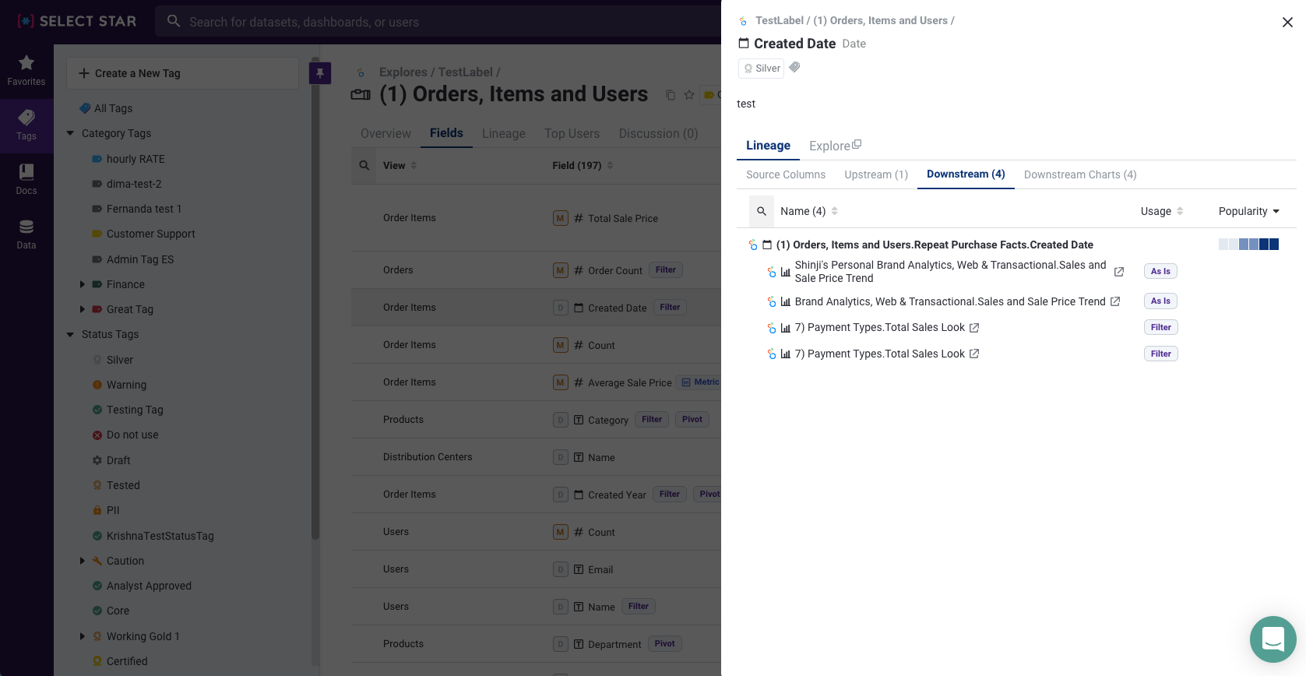Expand the Finance tag group
Screen dimensions: 1306x676
click(x=83, y=284)
